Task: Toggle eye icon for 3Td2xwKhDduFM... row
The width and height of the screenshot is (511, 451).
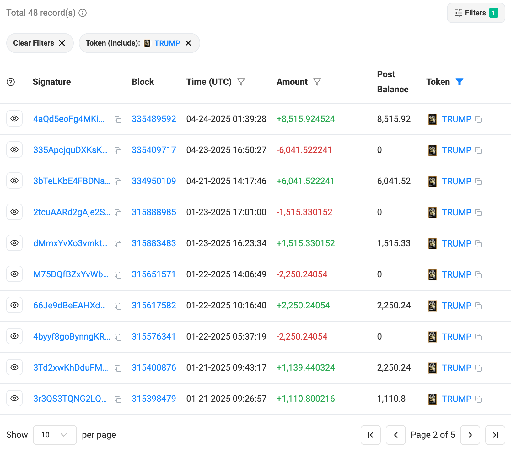Action: point(14,367)
